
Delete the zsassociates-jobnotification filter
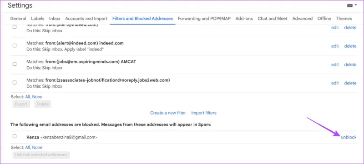point(350,83)
